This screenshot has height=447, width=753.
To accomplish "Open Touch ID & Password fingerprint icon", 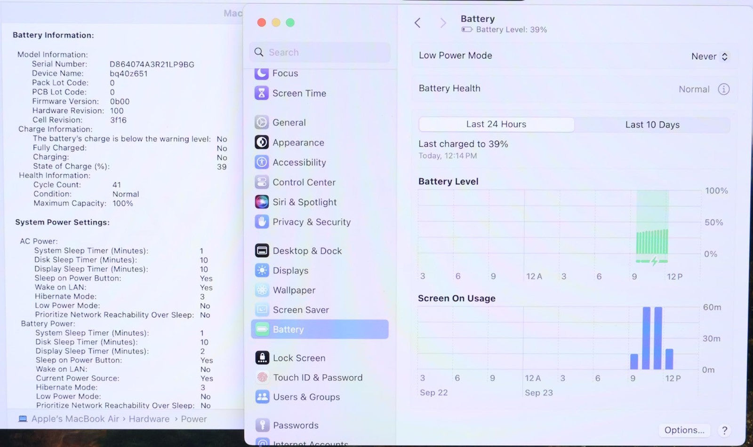I will (x=262, y=377).
